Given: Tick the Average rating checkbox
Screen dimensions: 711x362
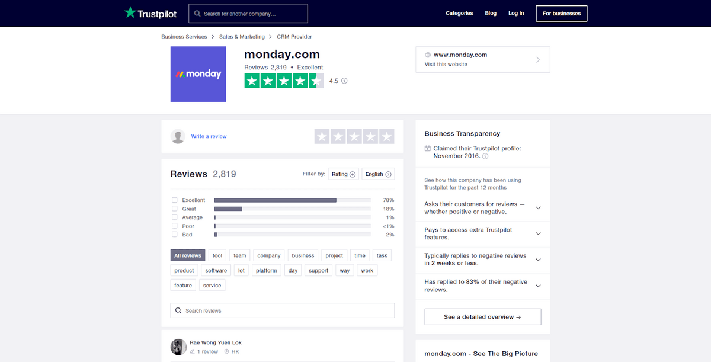Looking at the screenshot, I should coord(175,217).
